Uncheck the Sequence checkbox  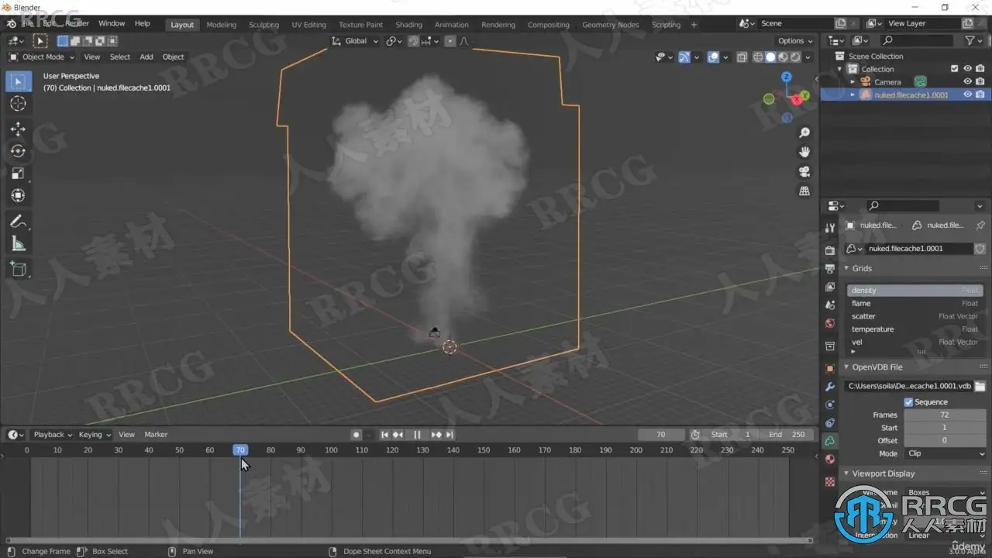(908, 402)
